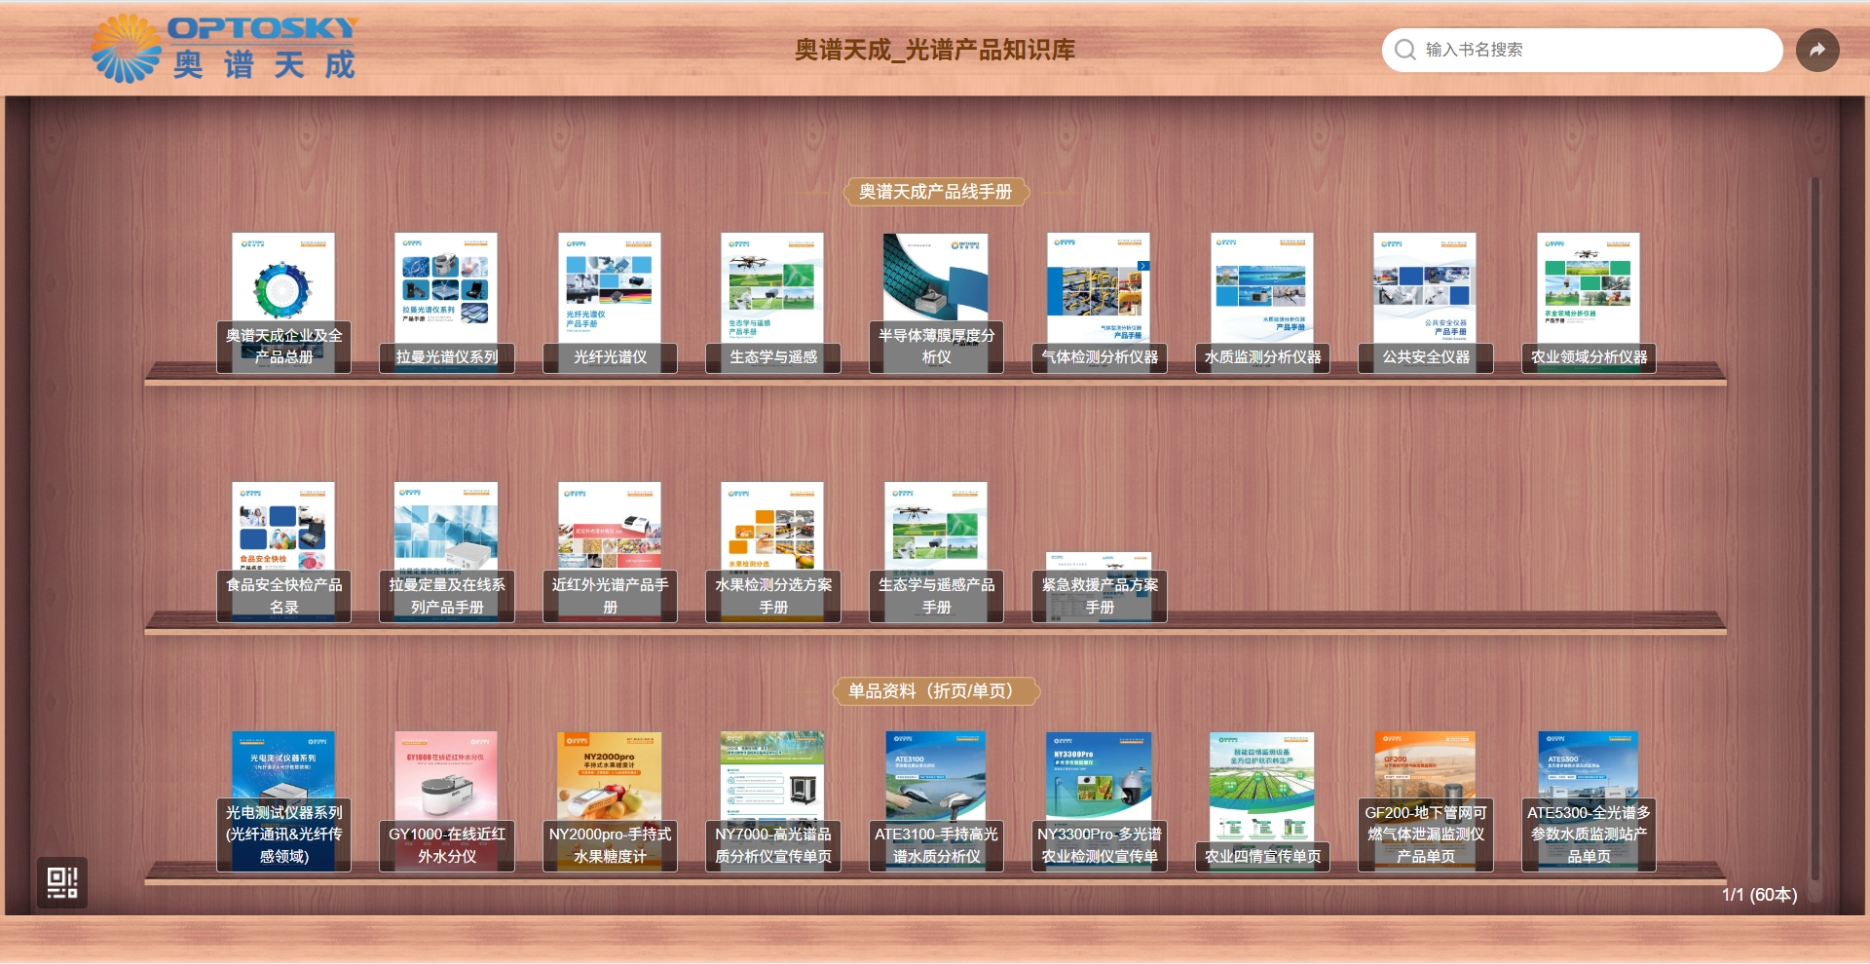The height and width of the screenshot is (964, 1870).
Task: Open the 生态学与遥感 handbook
Action: pyautogui.click(x=772, y=302)
